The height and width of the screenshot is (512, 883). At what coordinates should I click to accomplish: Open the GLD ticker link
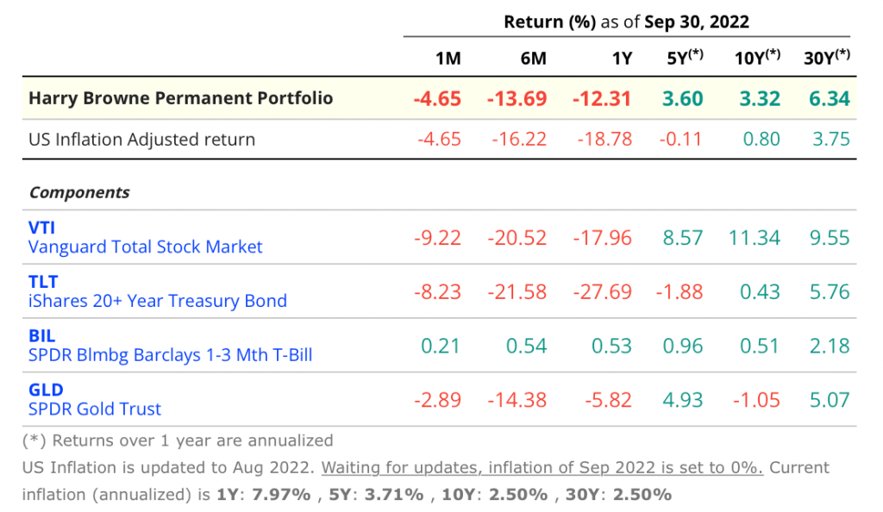46,390
